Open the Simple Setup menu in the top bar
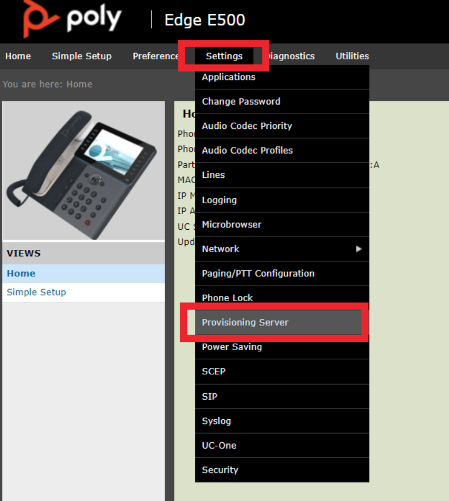449x501 pixels. click(x=82, y=56)
